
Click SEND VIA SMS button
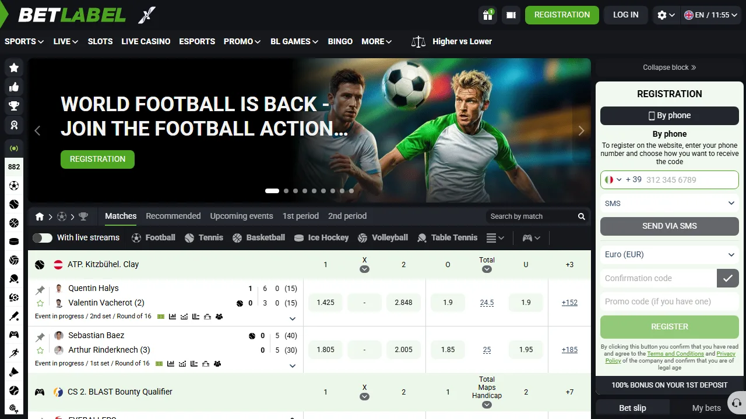point(670,226)
